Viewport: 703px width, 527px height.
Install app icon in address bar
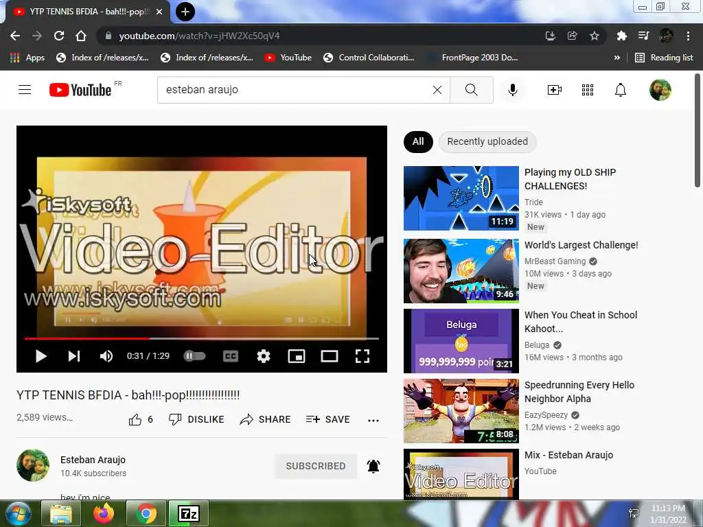click(x=550, y=36)
